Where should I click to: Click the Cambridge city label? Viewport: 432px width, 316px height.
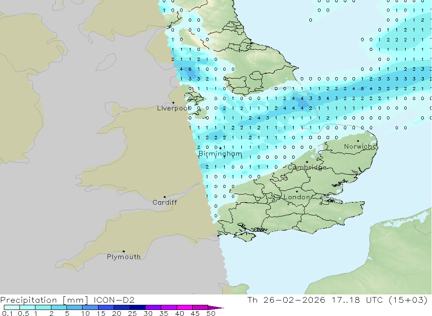tap(307, 168)
